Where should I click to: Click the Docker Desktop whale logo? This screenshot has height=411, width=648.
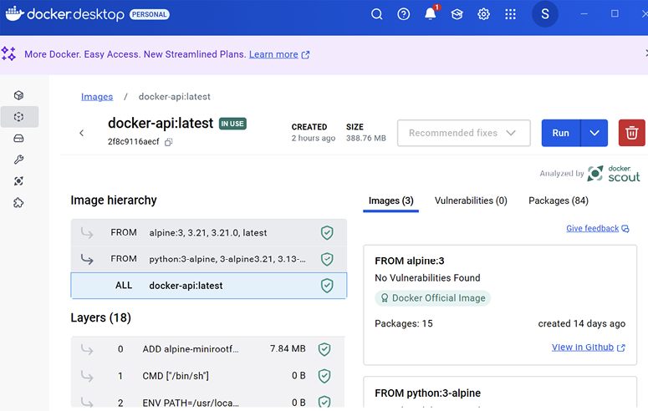(x=14, y=13)
